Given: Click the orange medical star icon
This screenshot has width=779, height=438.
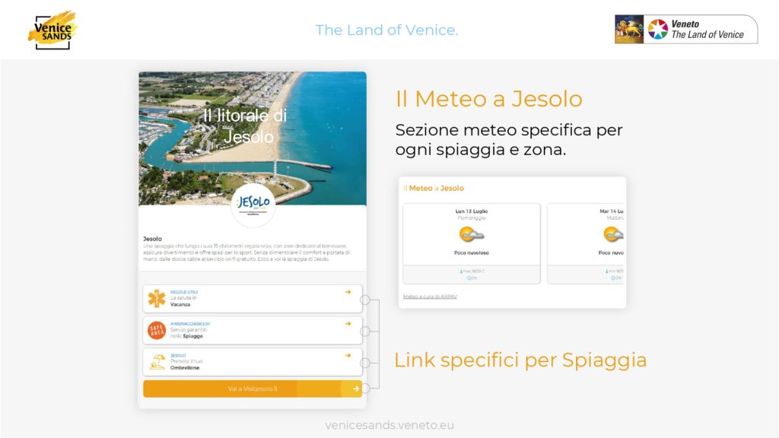Looking at the screenshot, I should [x=157, y=298].
